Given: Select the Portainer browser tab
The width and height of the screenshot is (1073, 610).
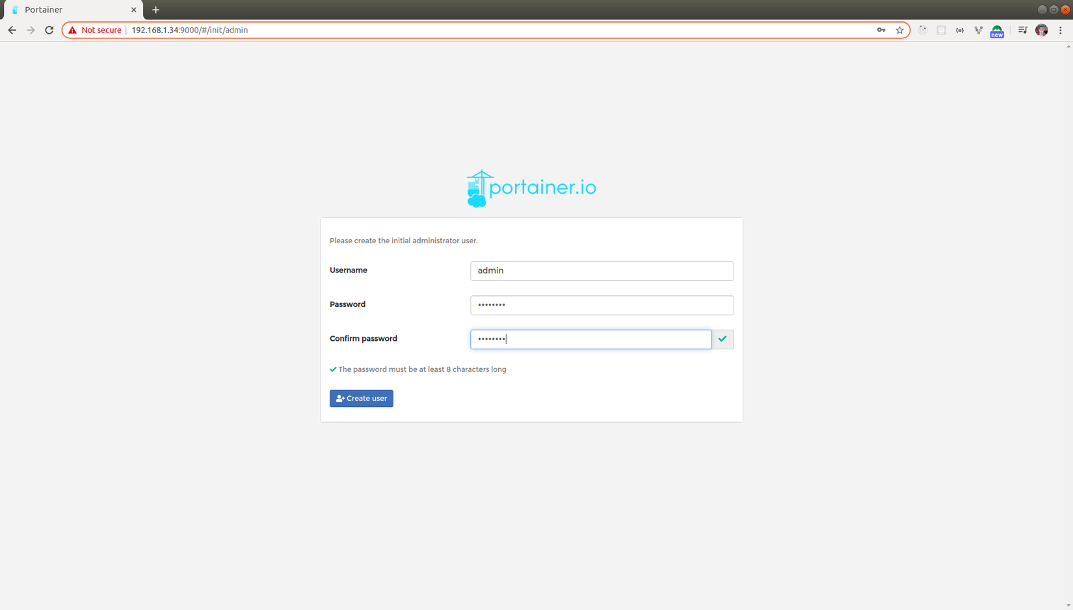Looking at the screenshot, I should pos(72,10).
